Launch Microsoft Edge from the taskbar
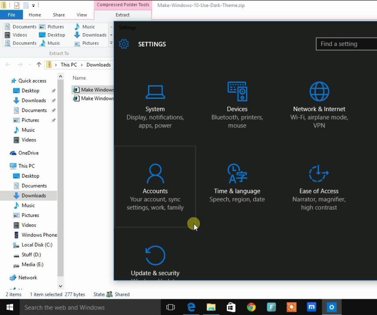 pyautogui.click(x=191, y=307)
